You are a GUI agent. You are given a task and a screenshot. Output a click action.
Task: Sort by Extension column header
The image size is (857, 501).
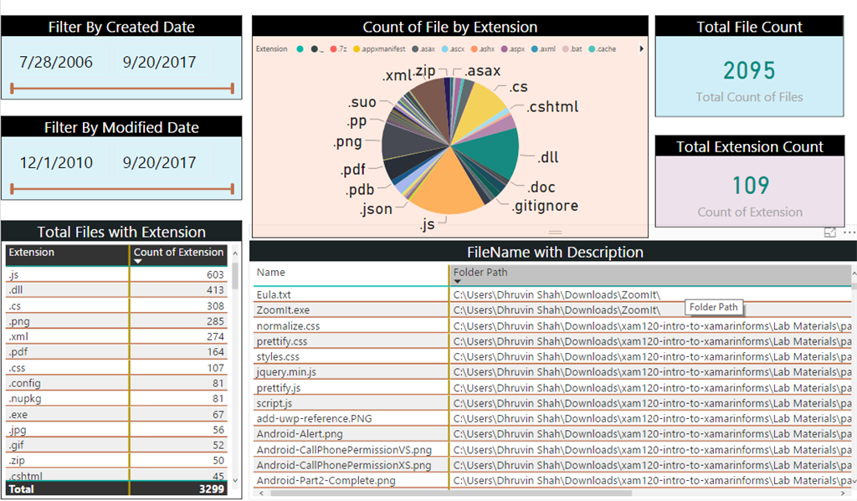coord(67,254)
